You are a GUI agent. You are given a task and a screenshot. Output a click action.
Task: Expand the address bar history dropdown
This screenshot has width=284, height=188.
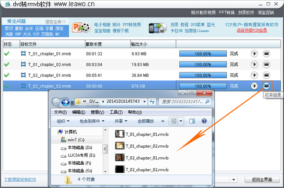click(144, 102)
